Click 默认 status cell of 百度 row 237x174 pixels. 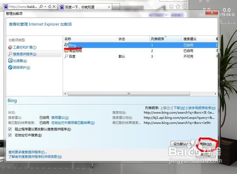pos(122,56)
